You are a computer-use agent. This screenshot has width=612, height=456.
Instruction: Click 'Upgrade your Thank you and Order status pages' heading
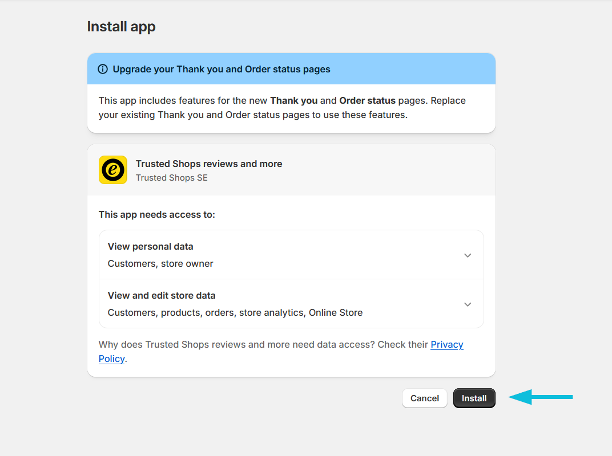click(222, 69)
